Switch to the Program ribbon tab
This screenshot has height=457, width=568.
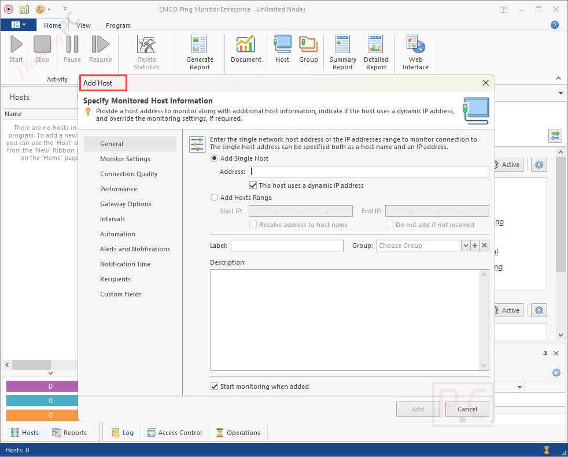118,25
